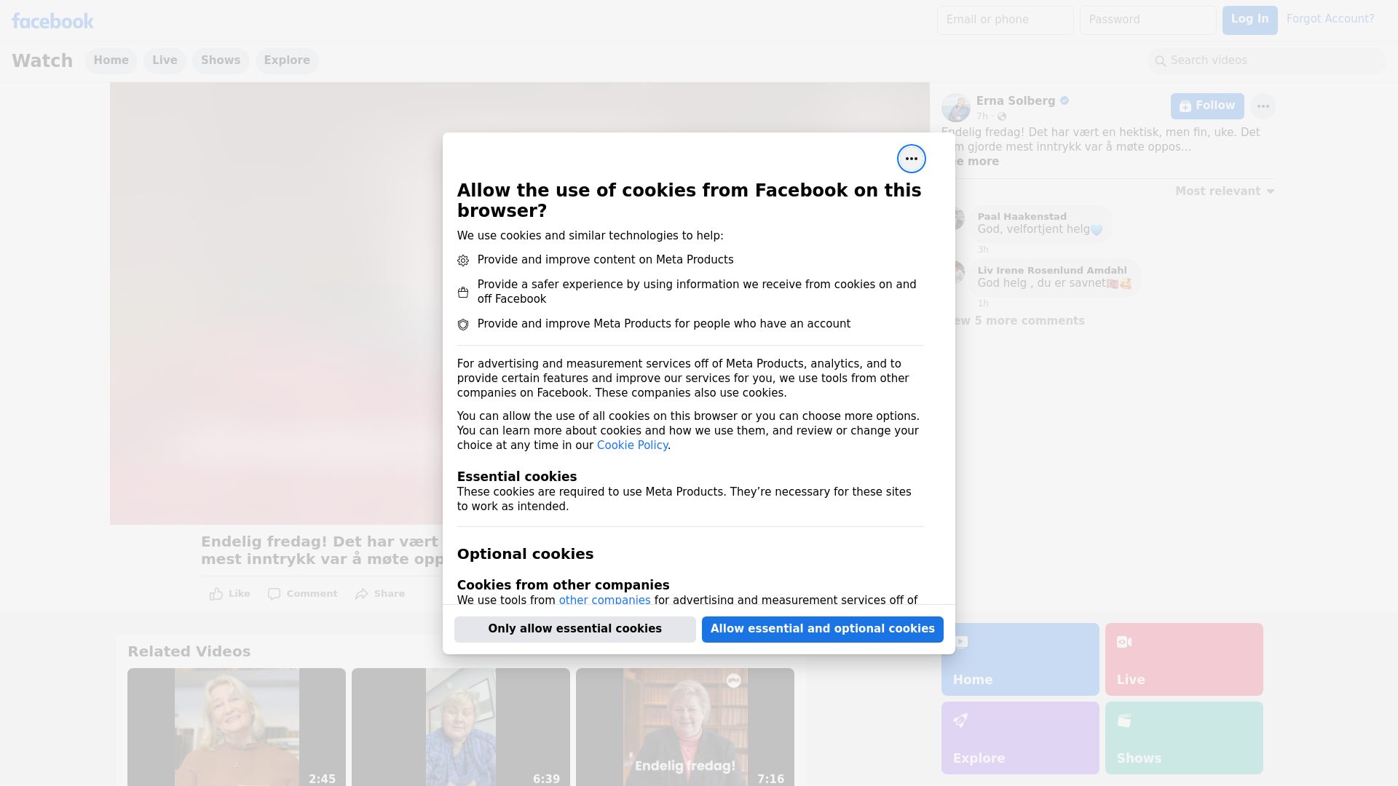Click commenter name Paal Haakenstad
1398x786 pixels.
[x=1022, y=217]
